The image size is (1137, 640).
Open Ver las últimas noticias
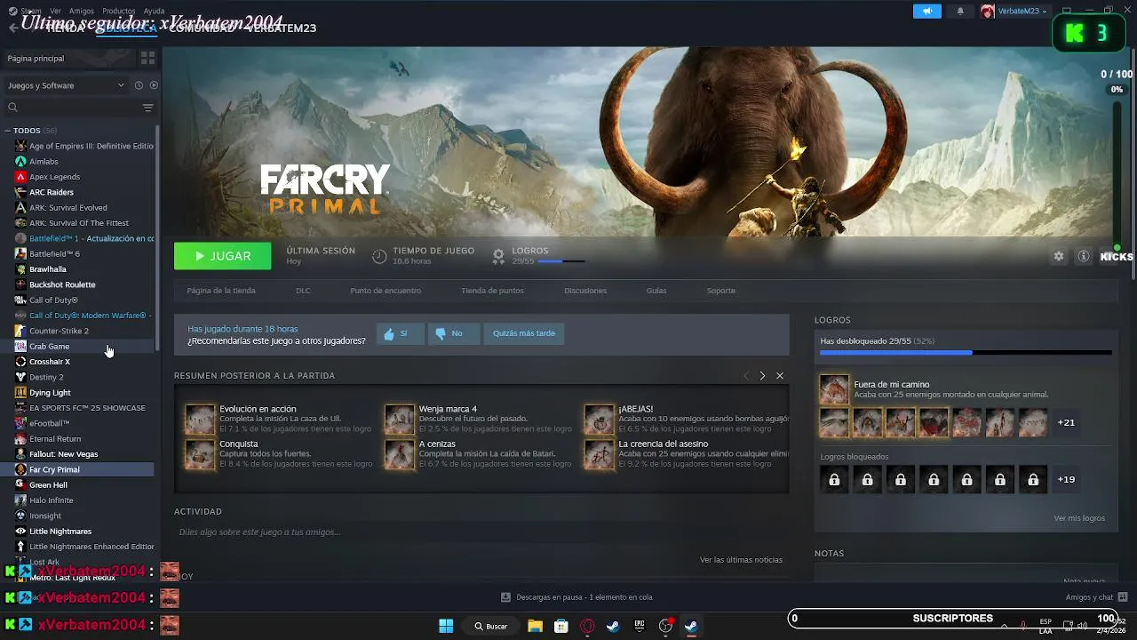click(x=741, y=560)
